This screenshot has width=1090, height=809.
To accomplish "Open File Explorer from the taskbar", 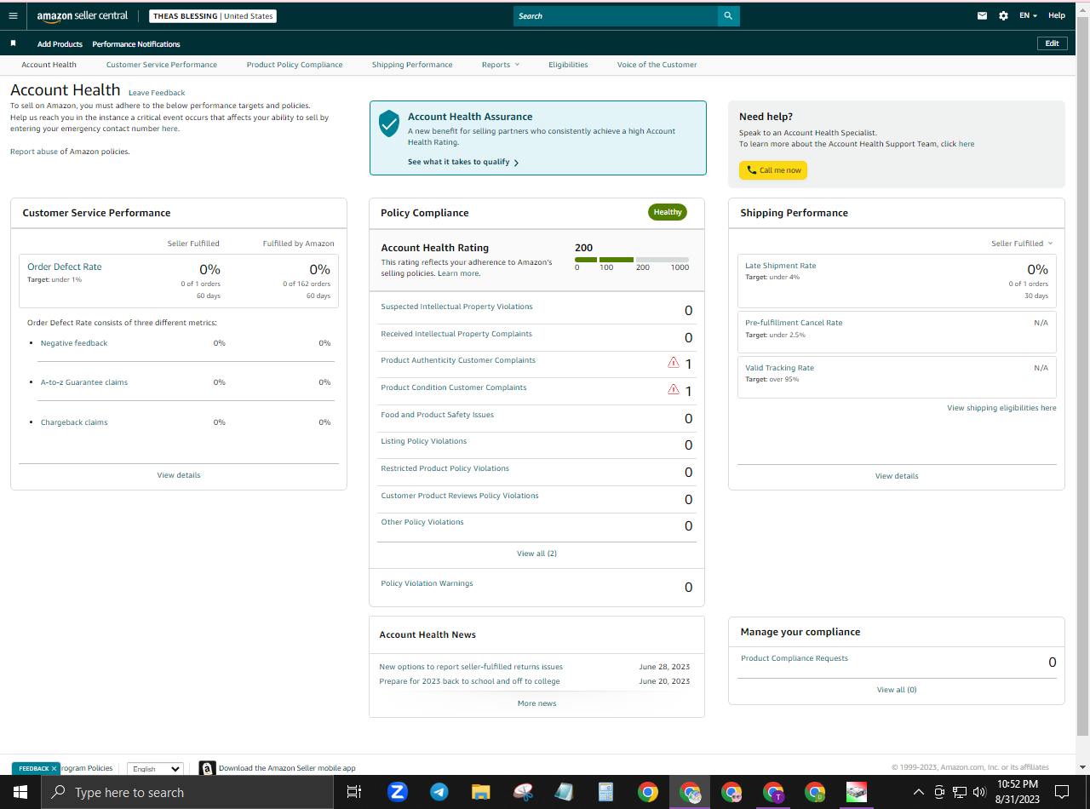I will [x=481, y=792].
